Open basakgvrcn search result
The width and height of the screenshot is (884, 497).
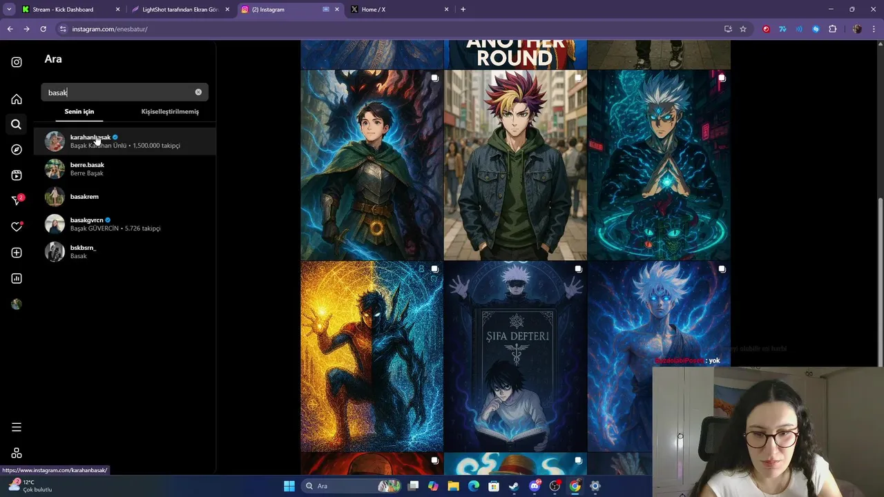point(125,224)
